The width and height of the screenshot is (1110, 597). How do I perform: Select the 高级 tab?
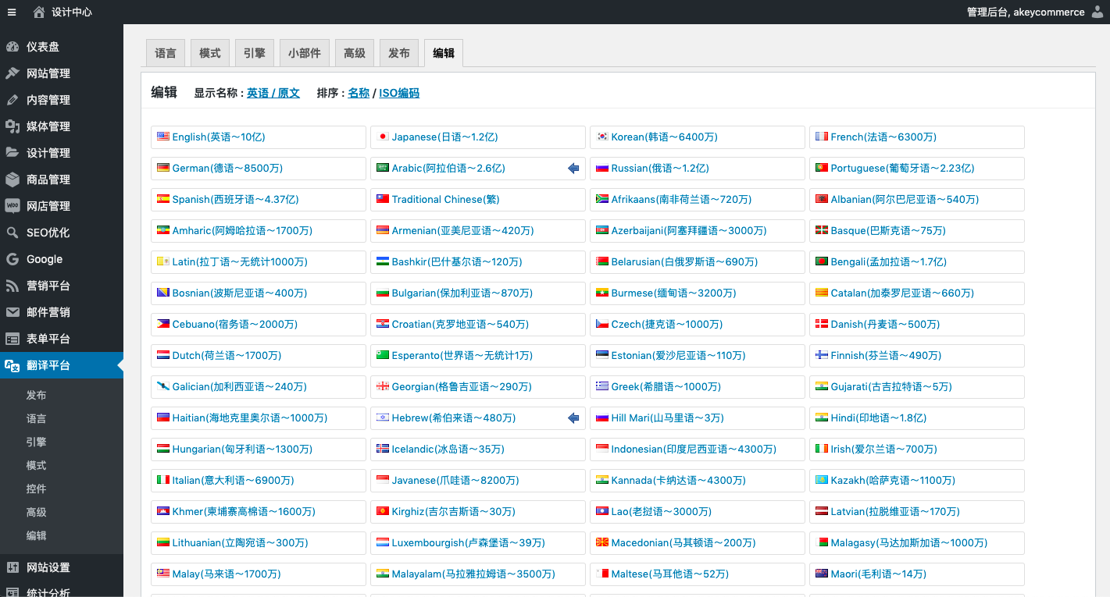355,53
